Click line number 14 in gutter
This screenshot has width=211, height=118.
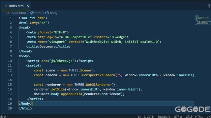(x=10, y=80)
